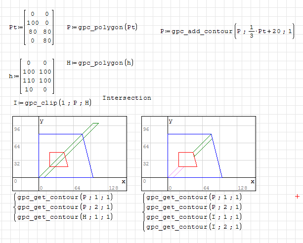Screen dimensions: 303x243
Task: Click gpc_get_contour(P;1;1) under left plot
Action: coord(65,197)
